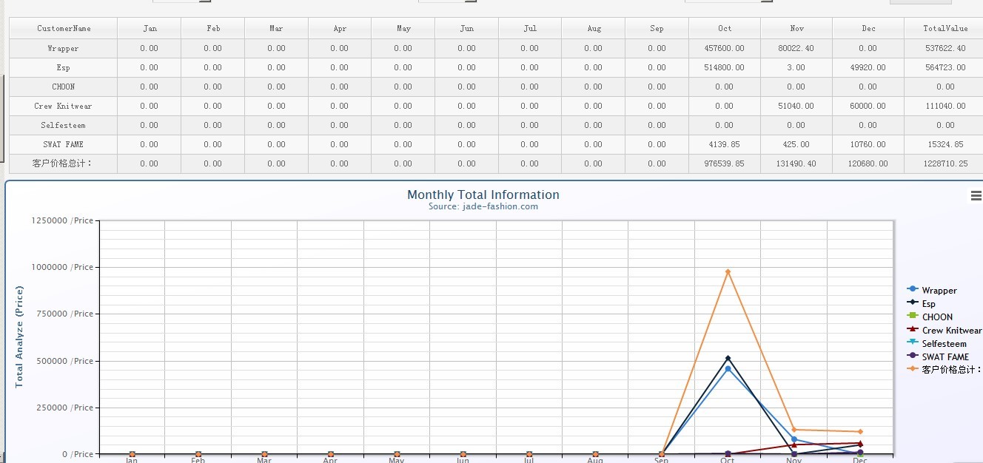This screenshot has height=463, width=983.
Task: Select the 客户价格总计 row total value 1228710.25
Action: (945, 164)
